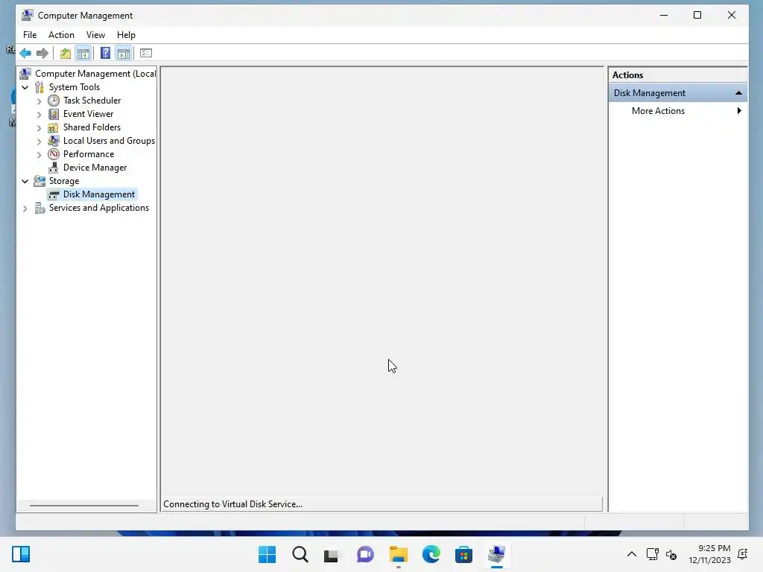Click Computer Management taskbar icon
This screenshot has height=572, width=763.
(497, 554)
